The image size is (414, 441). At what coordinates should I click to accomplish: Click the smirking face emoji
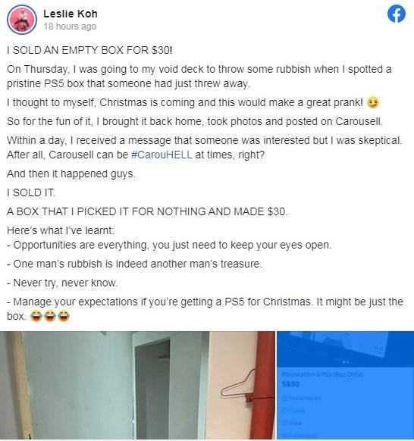point(373,102)
